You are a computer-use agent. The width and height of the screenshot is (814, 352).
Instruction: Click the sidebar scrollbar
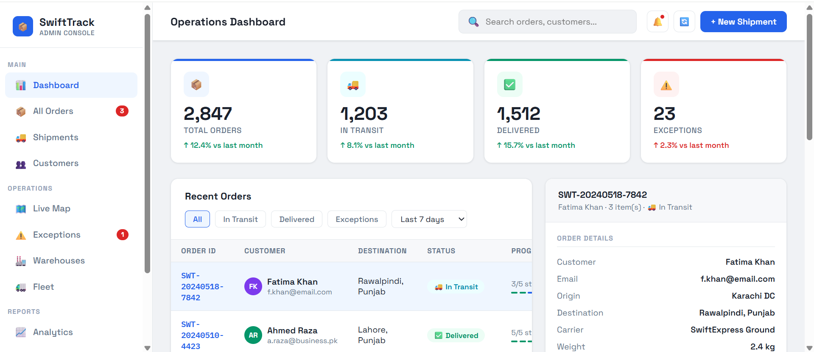tap(147, 144)
